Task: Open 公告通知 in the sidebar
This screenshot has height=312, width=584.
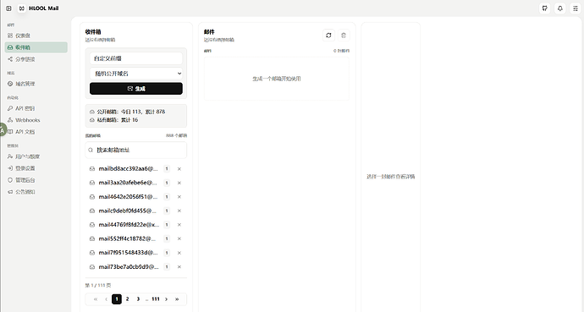Action: (x=36, y=192)
